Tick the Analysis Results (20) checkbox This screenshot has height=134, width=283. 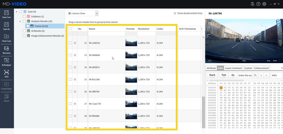[x=24, y=21]
